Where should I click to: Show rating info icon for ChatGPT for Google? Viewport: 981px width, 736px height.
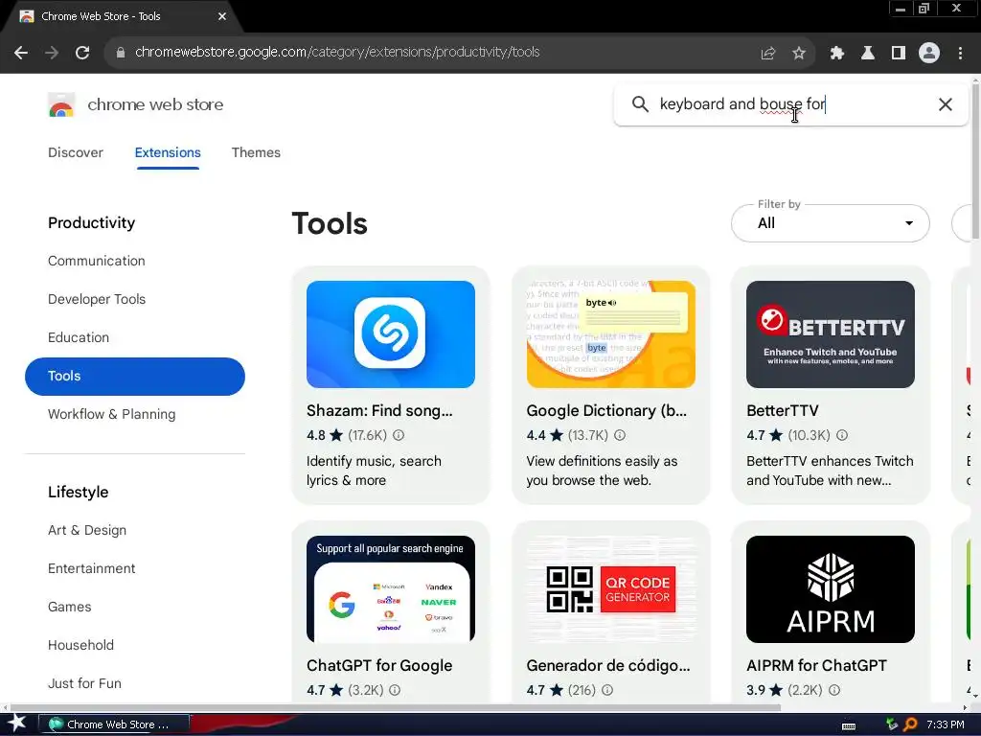tap(395, 690)
